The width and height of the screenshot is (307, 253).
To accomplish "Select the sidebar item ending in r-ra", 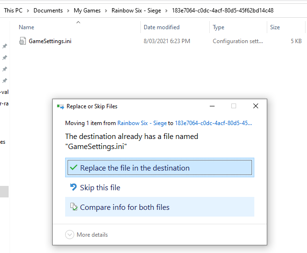I will pyautogui.click(x=4, y=103).
